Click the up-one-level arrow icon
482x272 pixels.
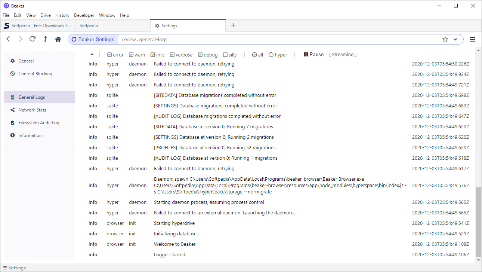pos(45,39)
